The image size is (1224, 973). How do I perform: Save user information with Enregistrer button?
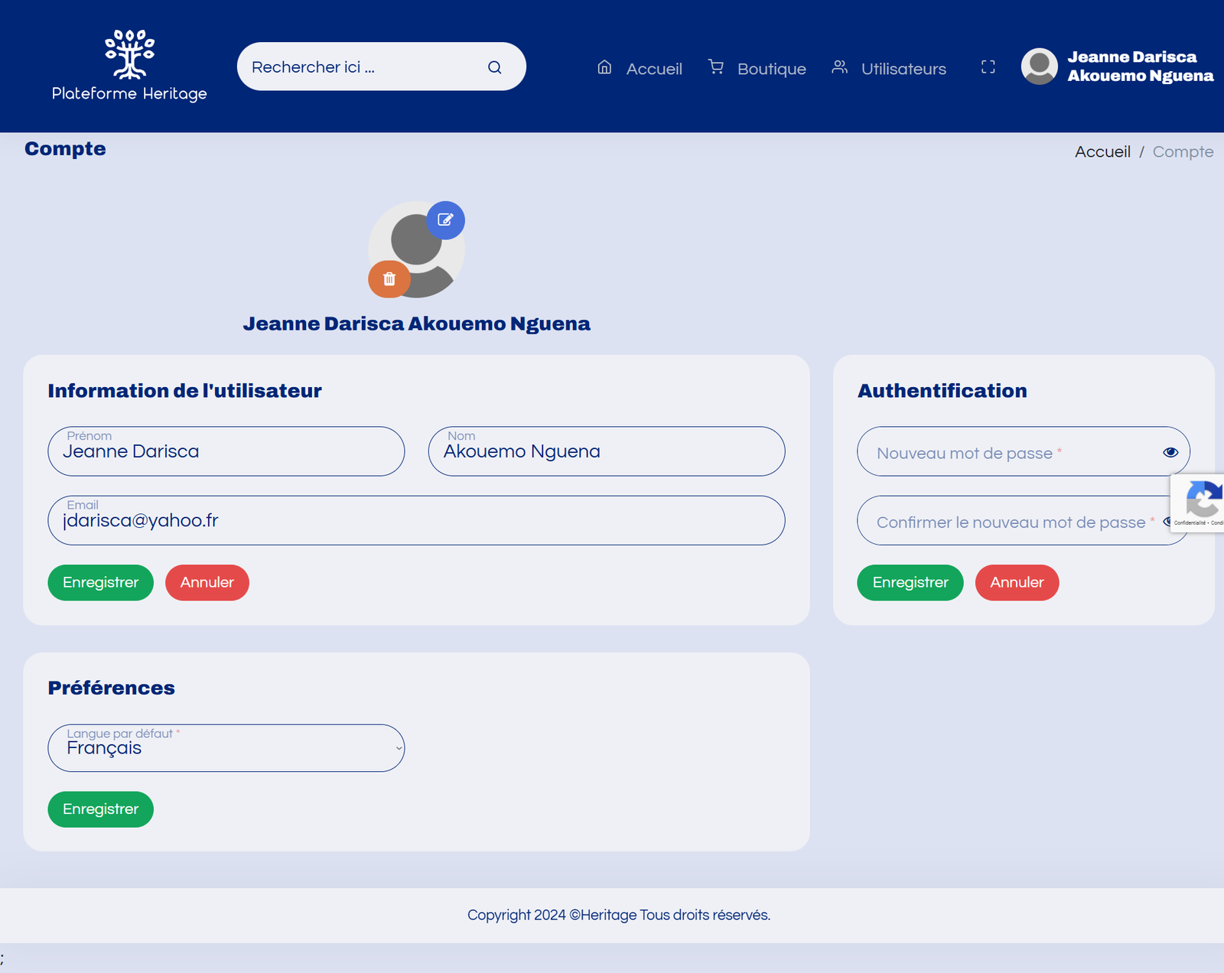coord(100,583)
